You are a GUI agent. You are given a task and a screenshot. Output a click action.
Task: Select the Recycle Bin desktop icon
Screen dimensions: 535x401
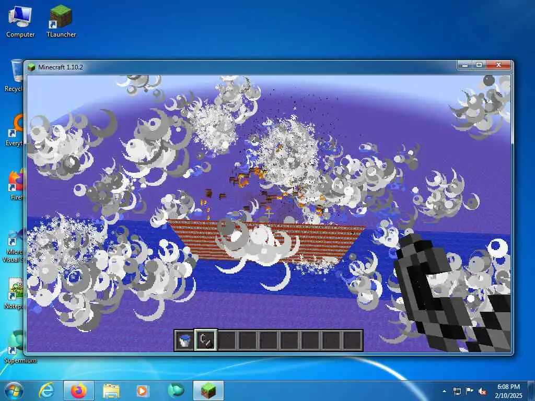point(15,76)
